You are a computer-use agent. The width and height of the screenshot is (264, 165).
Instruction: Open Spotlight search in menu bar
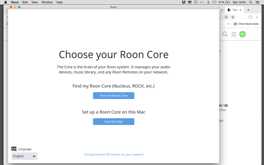[x=251, y=2]
